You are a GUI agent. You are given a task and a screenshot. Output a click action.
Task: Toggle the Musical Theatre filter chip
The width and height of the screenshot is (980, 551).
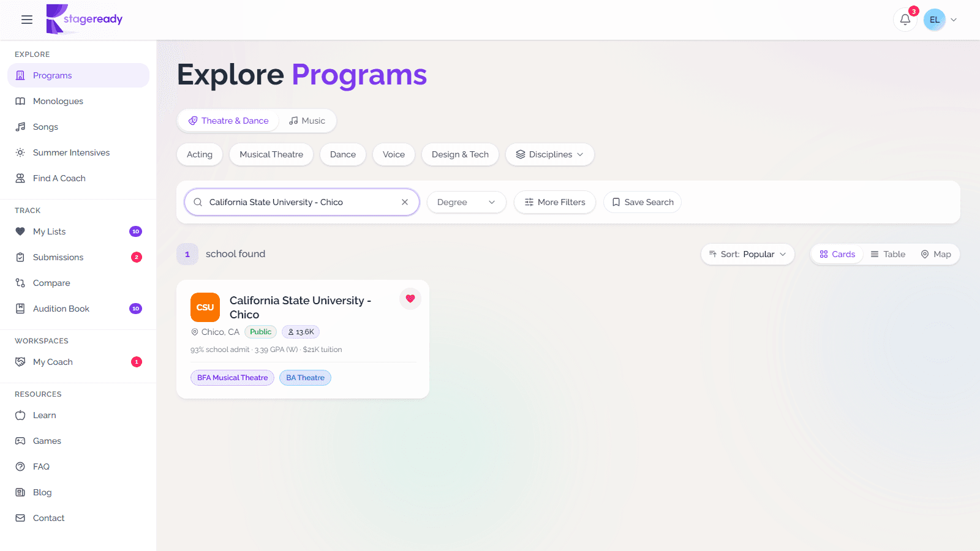[x=271, y=154]
